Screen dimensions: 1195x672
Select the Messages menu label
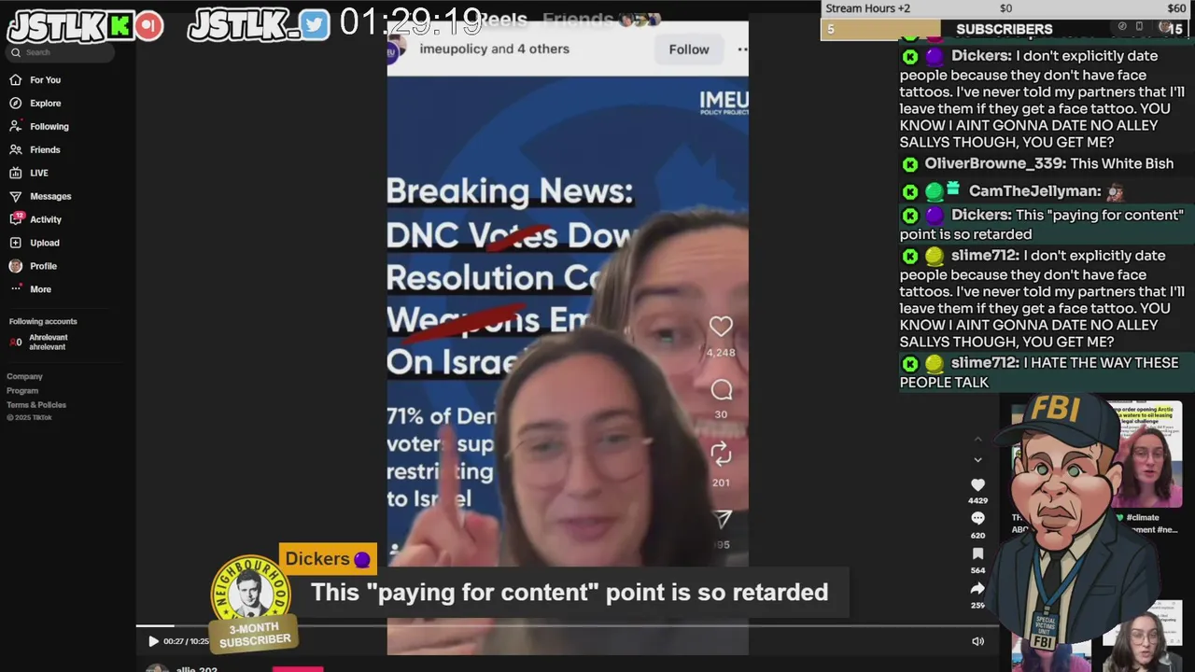pyautogui.click(x=50, y=197)
